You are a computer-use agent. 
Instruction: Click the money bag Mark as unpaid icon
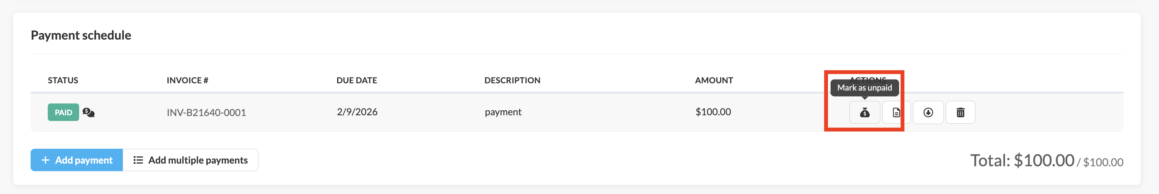coord(864,113)
